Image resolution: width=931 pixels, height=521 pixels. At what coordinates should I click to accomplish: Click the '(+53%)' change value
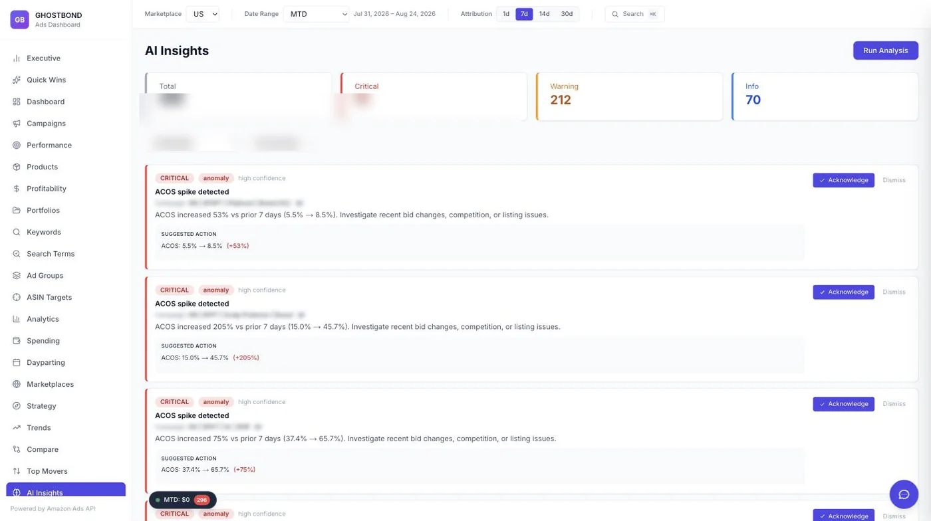[238, 246]
